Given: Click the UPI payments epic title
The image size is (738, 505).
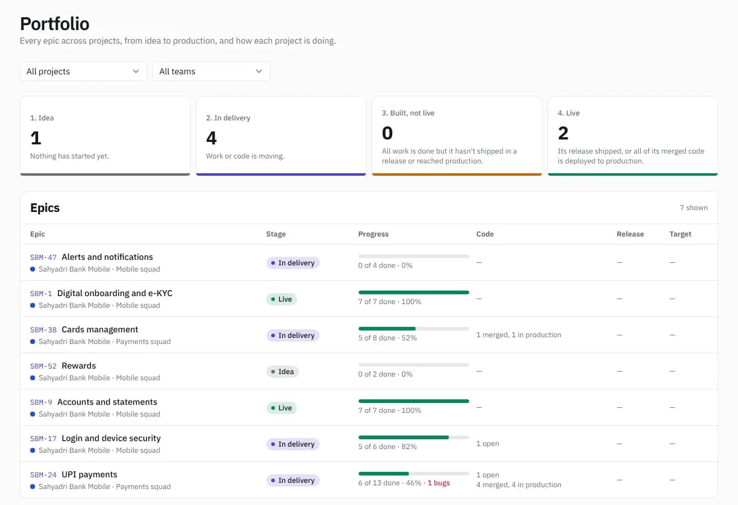Looking at the screenshot, I should [x=89, y=474].
